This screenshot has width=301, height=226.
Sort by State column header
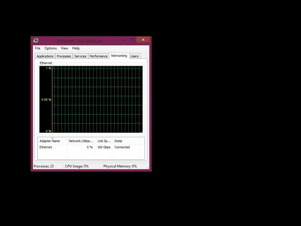[126, 141]
